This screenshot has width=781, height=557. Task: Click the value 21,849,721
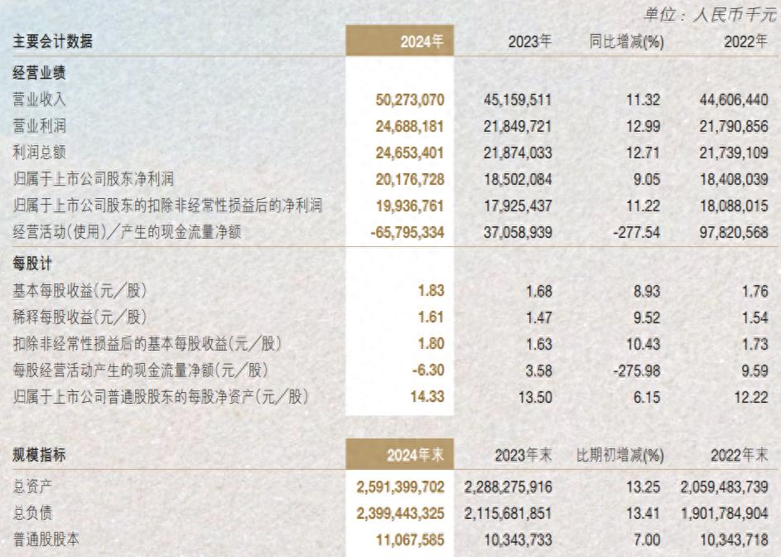[518, 126]
